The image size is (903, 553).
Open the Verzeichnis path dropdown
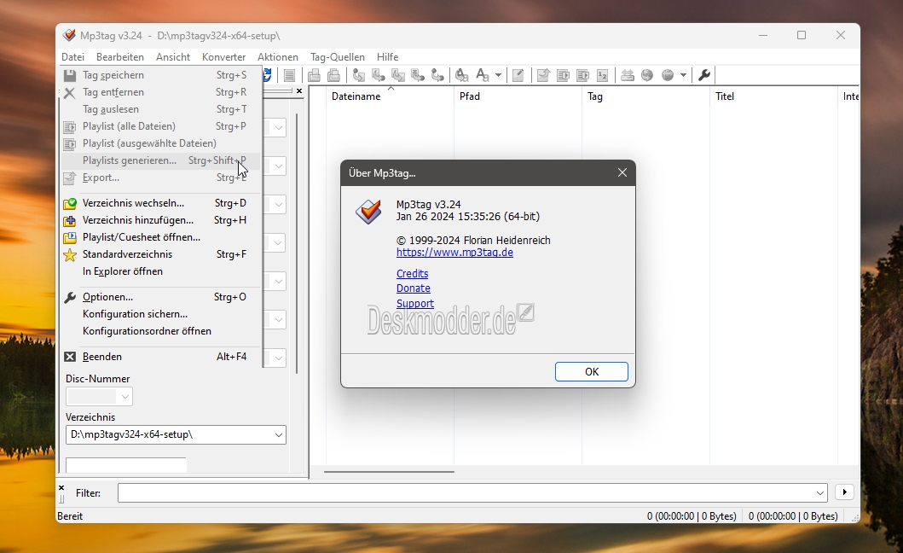click(x=278, y=434)
